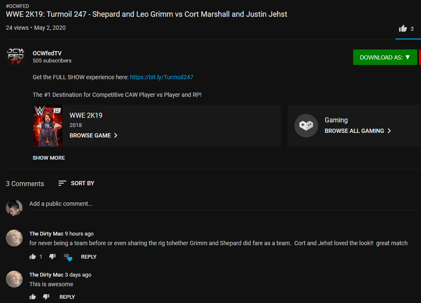Image resolution: width=421 pixels, height=303 pixels.
Task: Open the SORT BY comments menu
Action: pyautogui.click(x=76, y=183)
